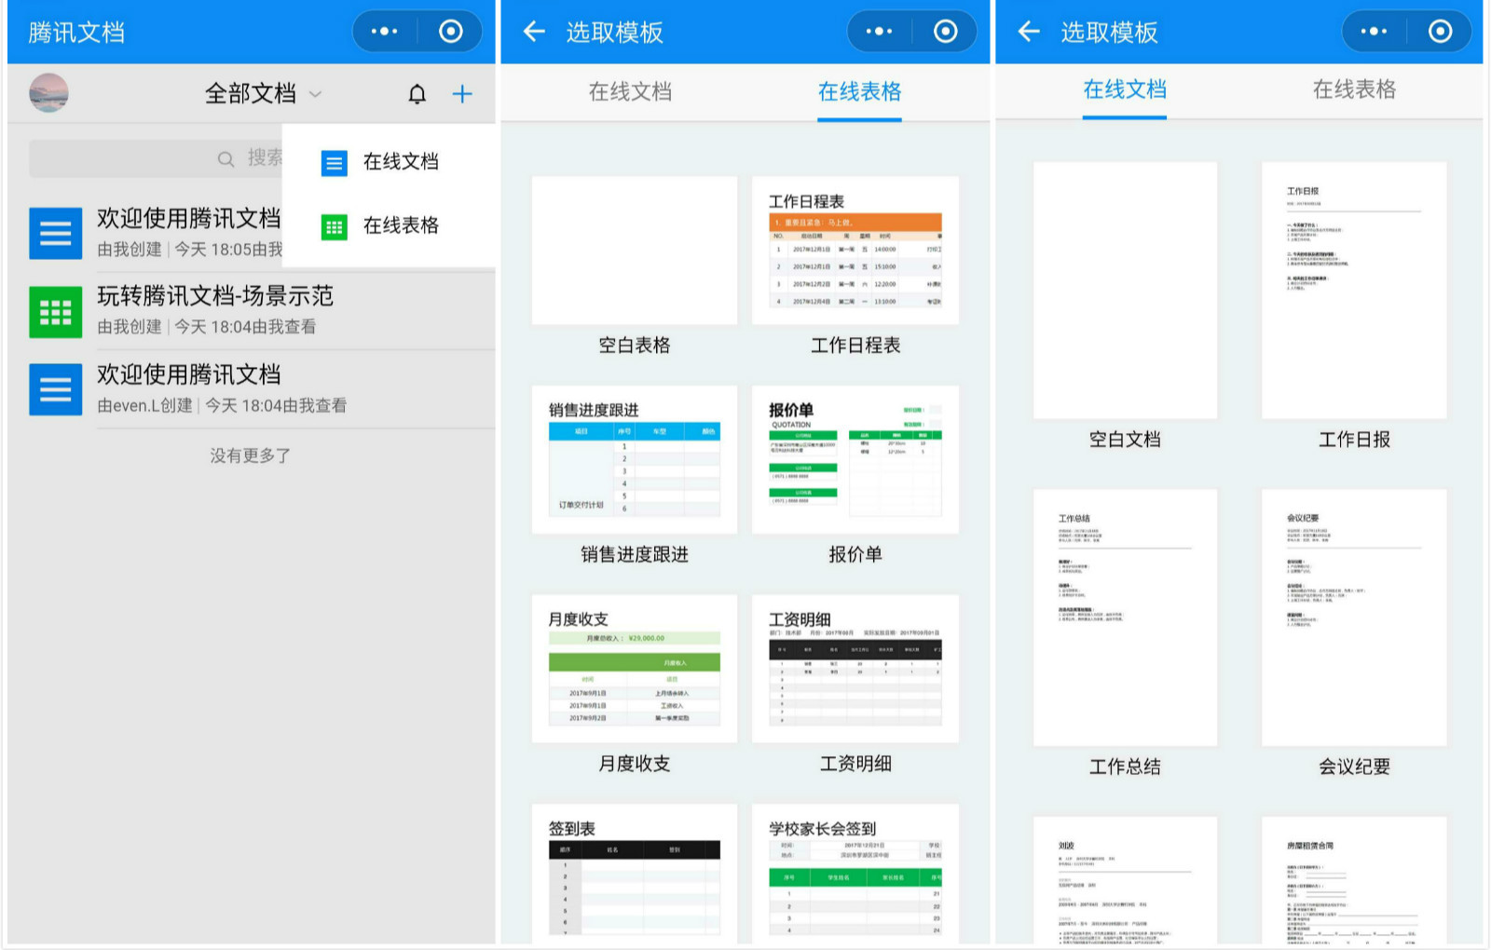
Task: Tap the blue plus icon to create new
Action: pos(462,94)
